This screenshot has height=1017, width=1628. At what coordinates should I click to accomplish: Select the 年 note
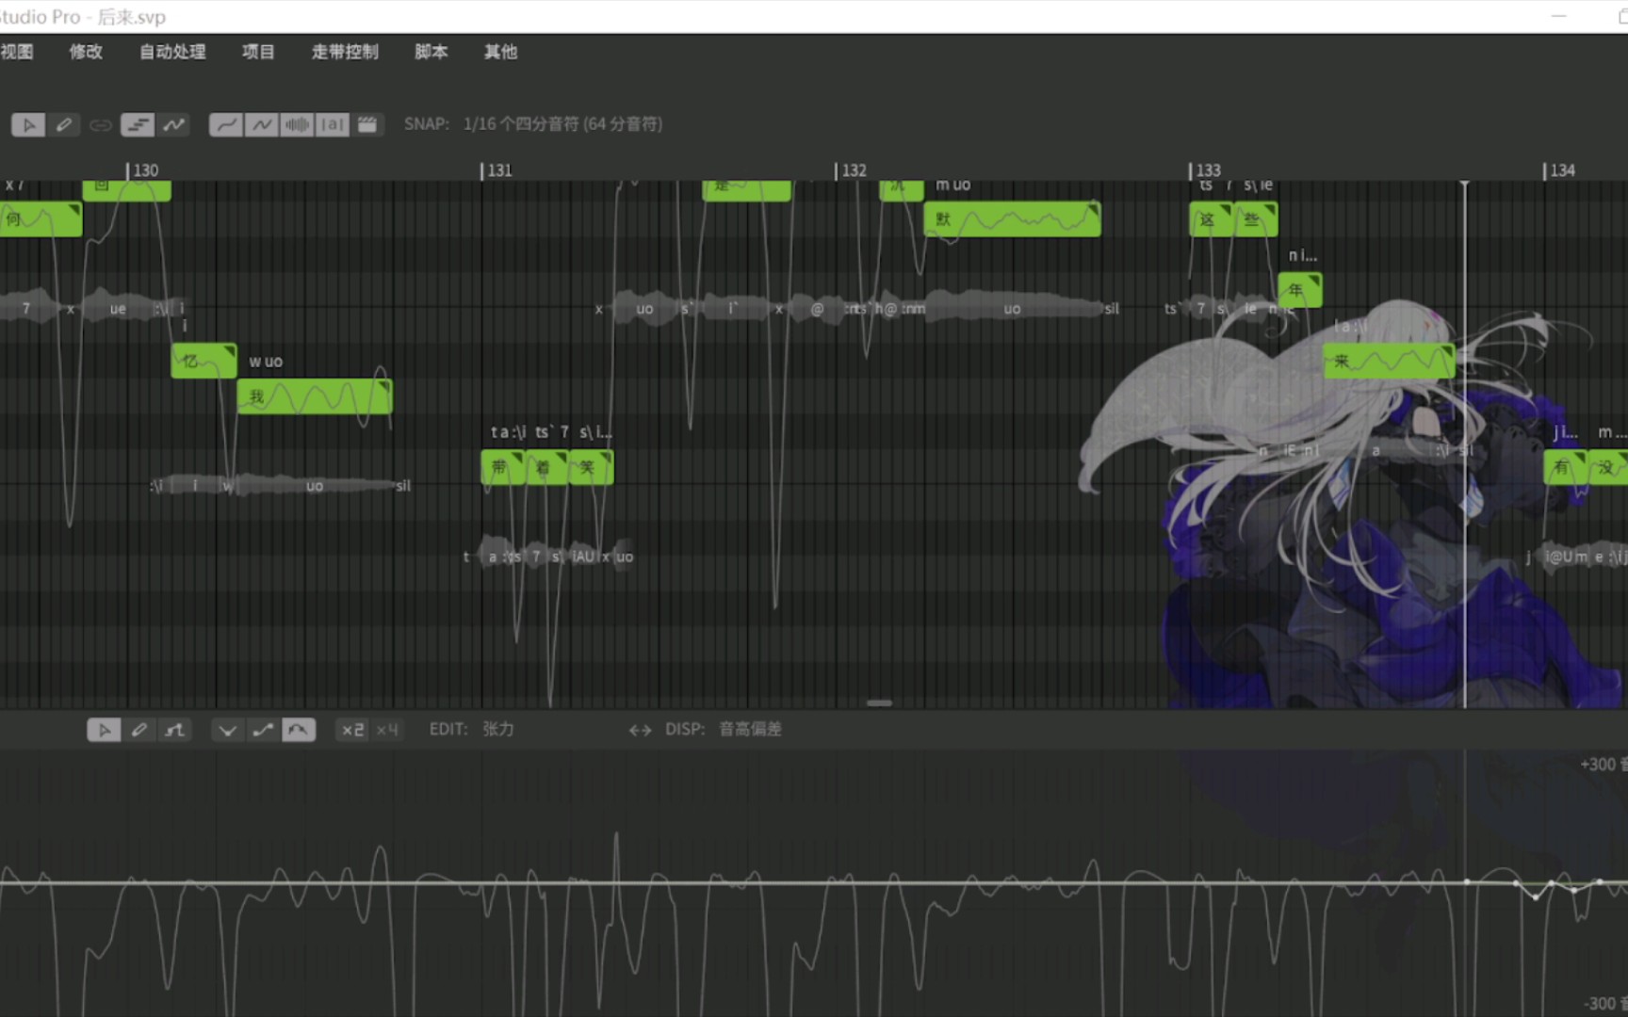(x=1300, y=290)
